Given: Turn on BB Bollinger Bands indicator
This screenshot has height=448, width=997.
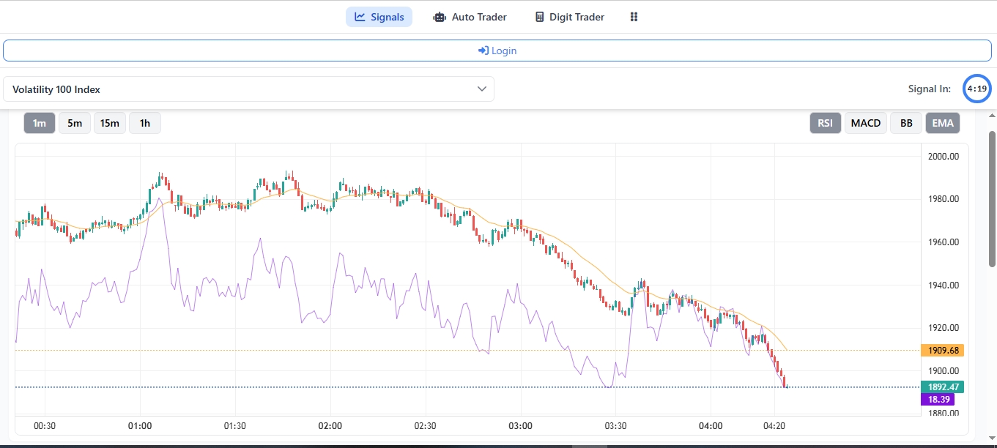Looking at the screenshot, I should click(906, 123).
